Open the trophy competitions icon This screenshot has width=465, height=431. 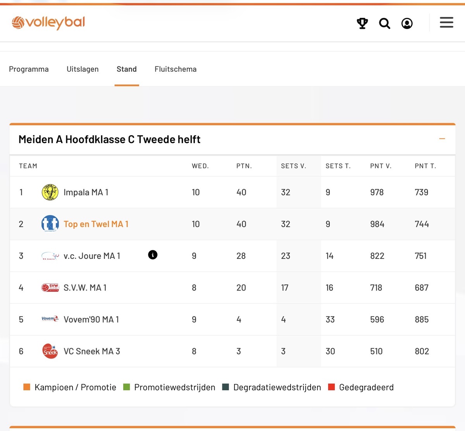click(362, 23)
